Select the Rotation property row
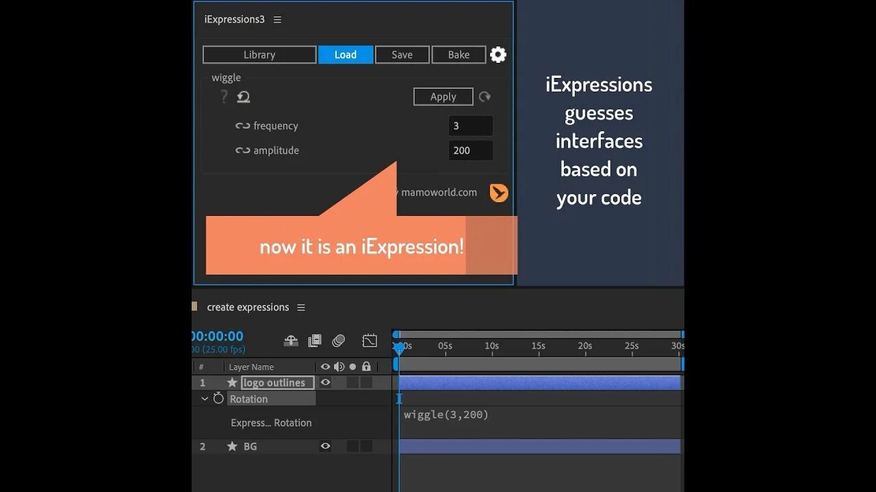Screen dimensions: 876x492 tap(271, 398)
